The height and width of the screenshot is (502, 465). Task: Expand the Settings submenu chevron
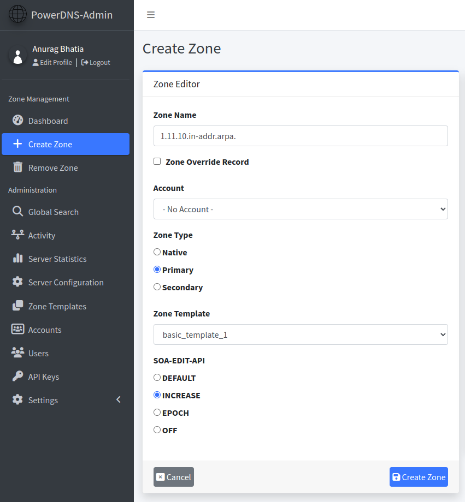[119, 399]
